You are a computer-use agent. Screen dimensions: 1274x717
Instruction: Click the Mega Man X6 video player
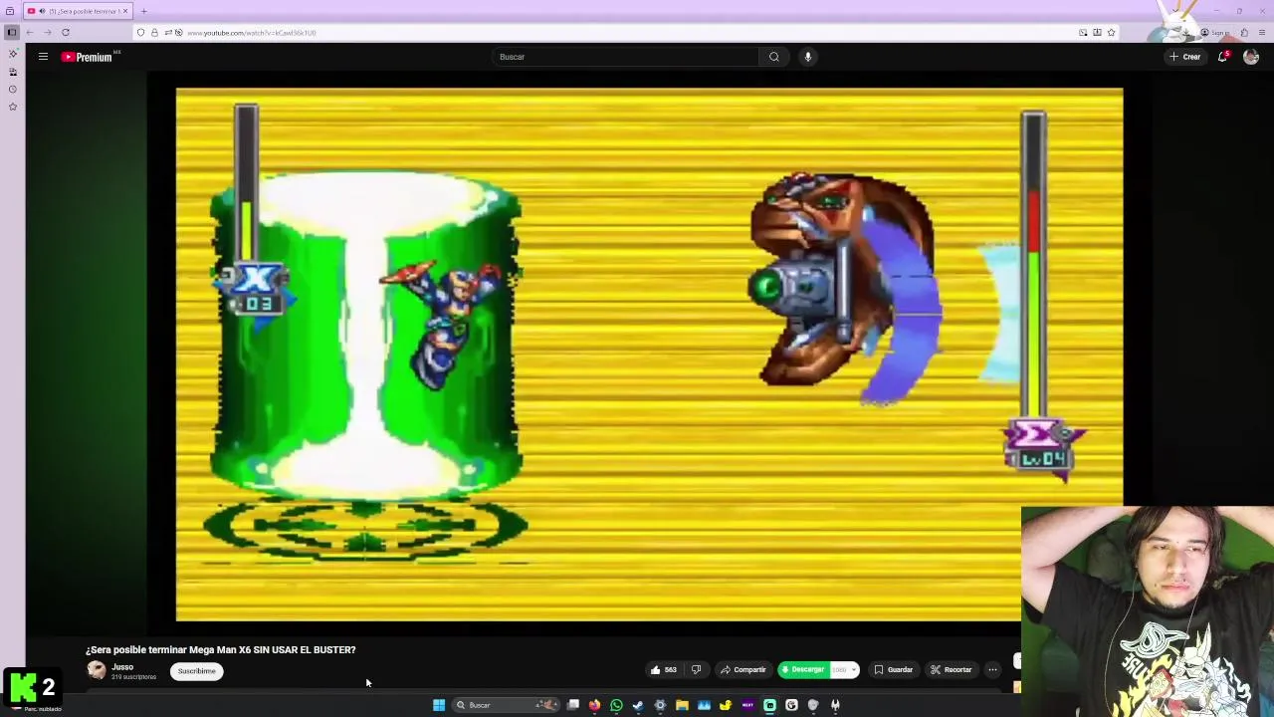(x=649, y=355)
